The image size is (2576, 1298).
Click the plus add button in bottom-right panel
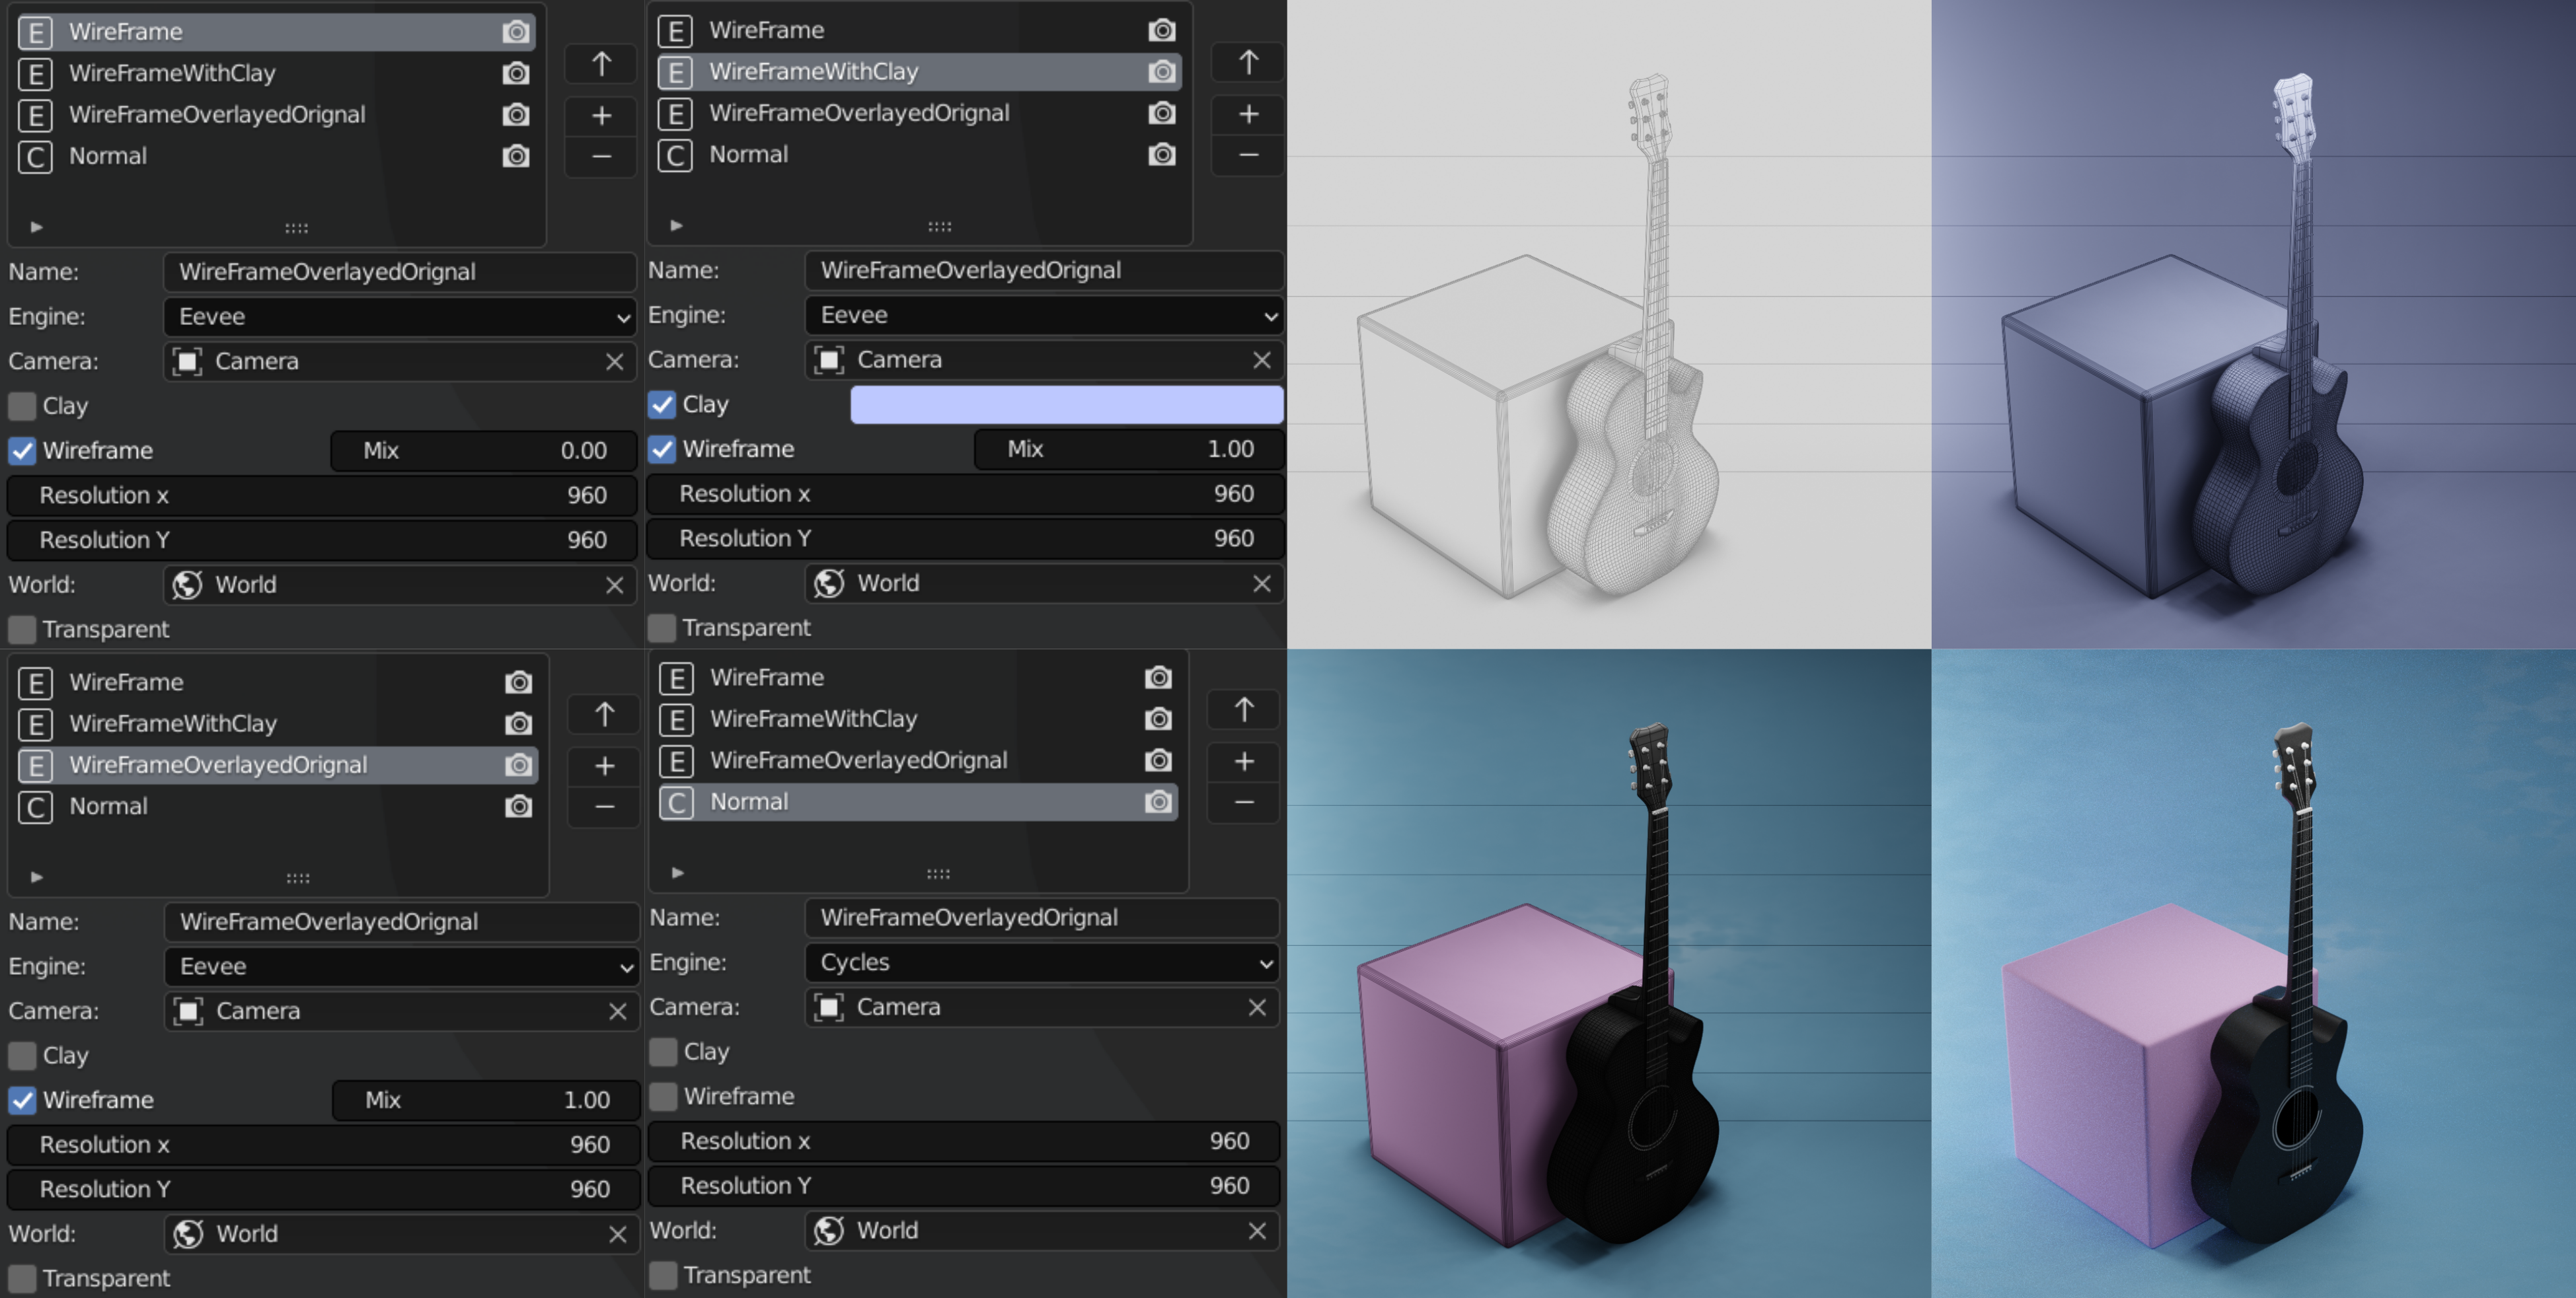(x=1244, y=762)
